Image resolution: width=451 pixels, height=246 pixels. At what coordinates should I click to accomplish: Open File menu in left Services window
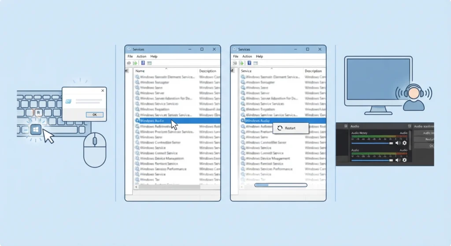[x=130, y=56]
